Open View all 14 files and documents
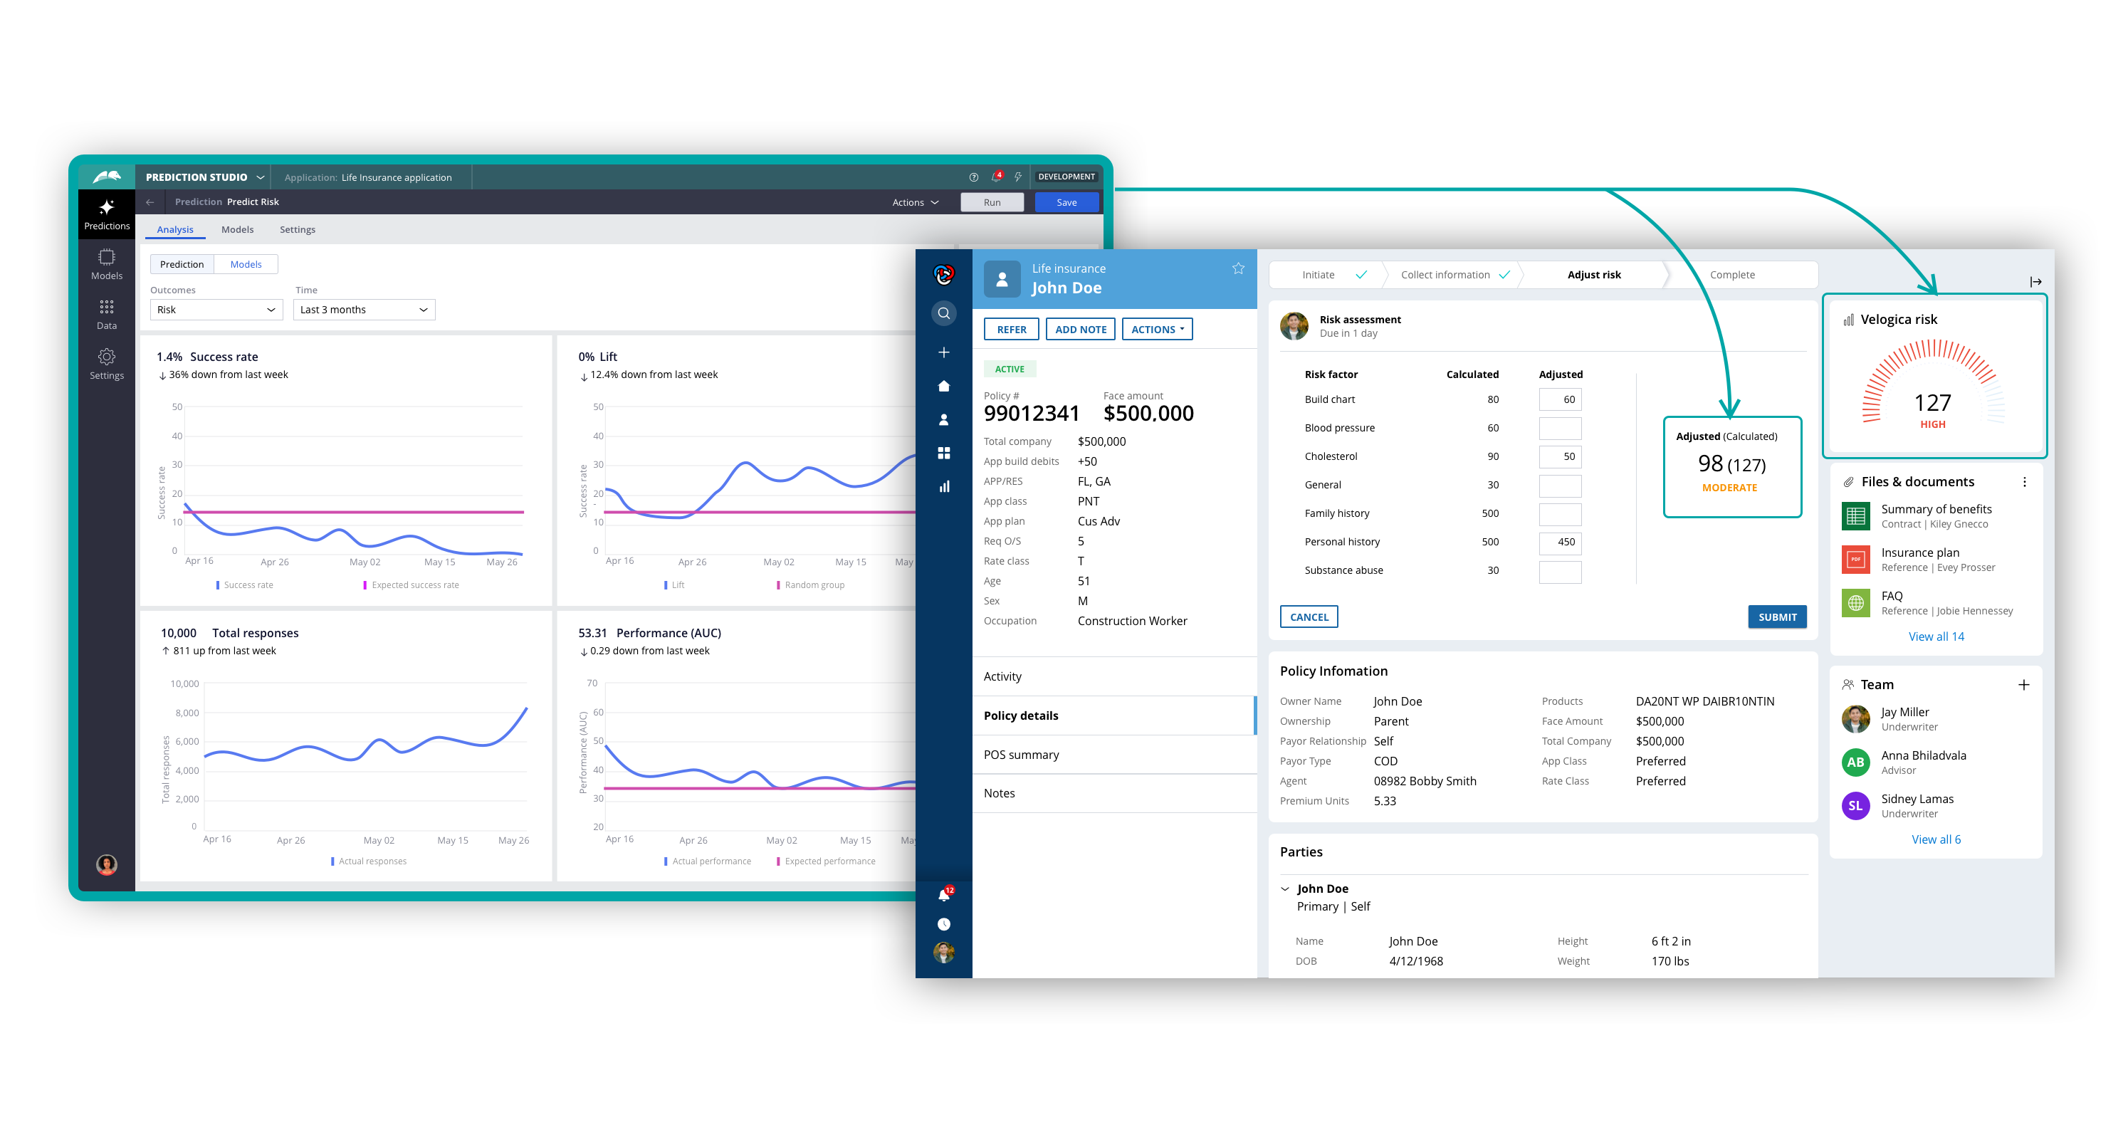Viewport: 2128px width, 1127px height. coord(1936,636)
